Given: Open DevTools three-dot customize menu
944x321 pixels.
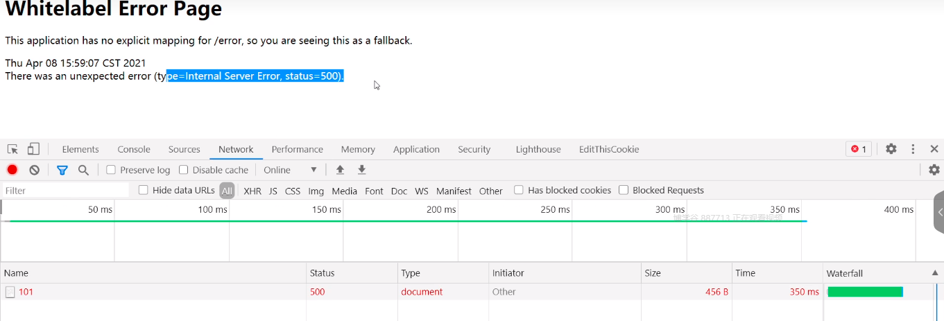Looking at the screenshot, I should [x=913, y=149].
